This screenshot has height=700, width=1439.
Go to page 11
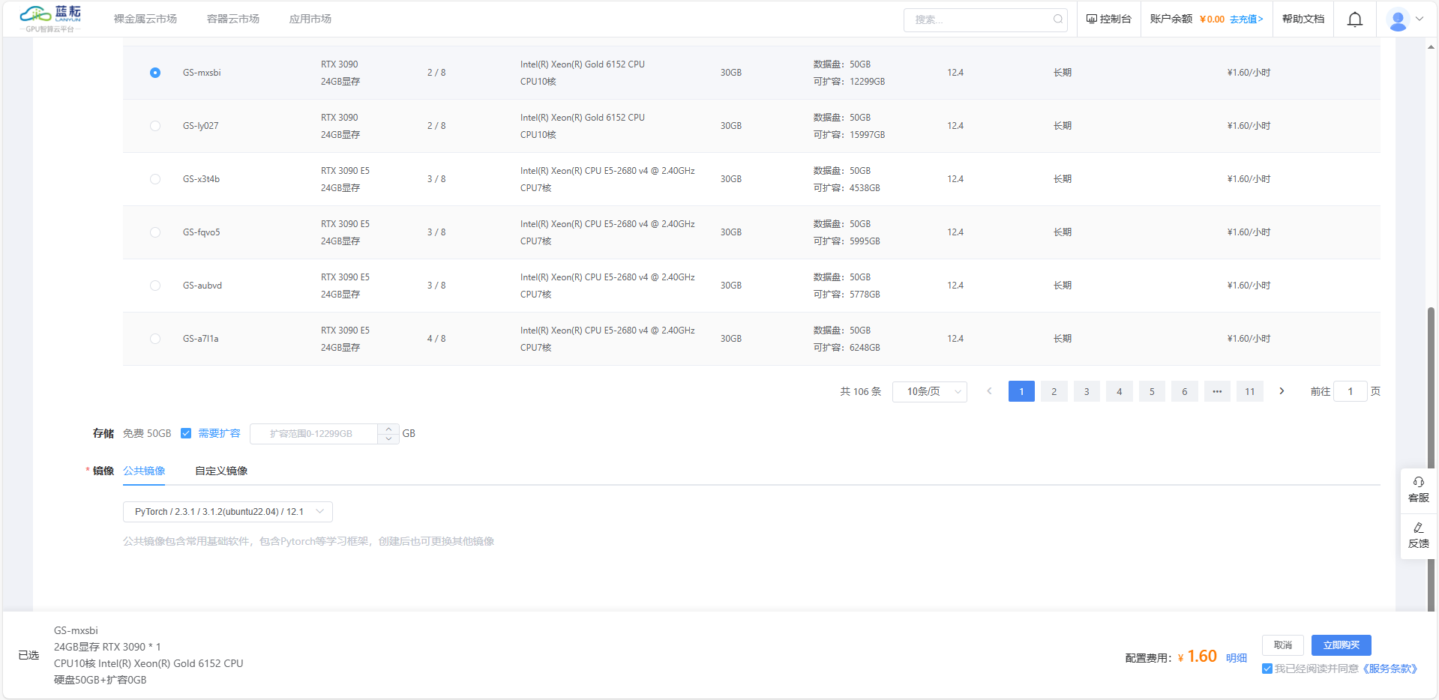pos(1250,391)
